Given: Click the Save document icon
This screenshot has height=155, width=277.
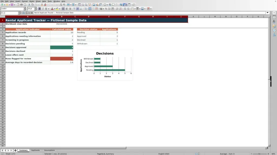Looking at the screenshot, I should (12, 5).
